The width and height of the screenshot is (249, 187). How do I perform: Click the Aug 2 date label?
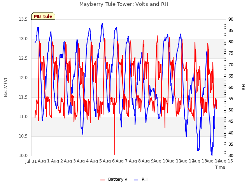pyautogui.click(x=57, y=161)
